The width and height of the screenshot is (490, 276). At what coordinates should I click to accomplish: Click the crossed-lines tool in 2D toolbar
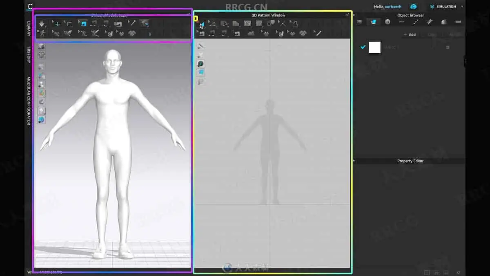(x=282, y=24)
